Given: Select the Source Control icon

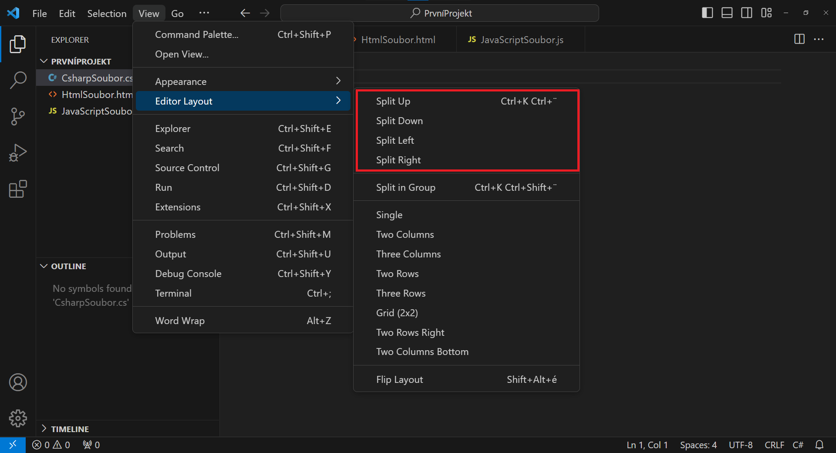Looking at the screenshot, I should [x=18, y=116].
